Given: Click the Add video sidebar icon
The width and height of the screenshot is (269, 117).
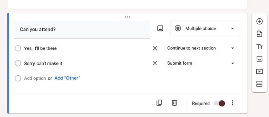Looking at the screenshot, I should click(260, 71).
